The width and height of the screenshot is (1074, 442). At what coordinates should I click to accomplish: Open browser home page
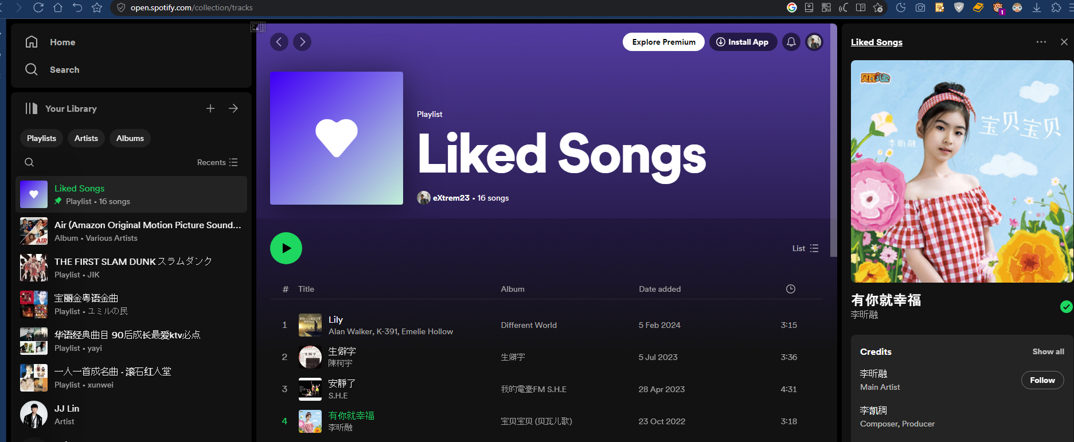(58, 7)
